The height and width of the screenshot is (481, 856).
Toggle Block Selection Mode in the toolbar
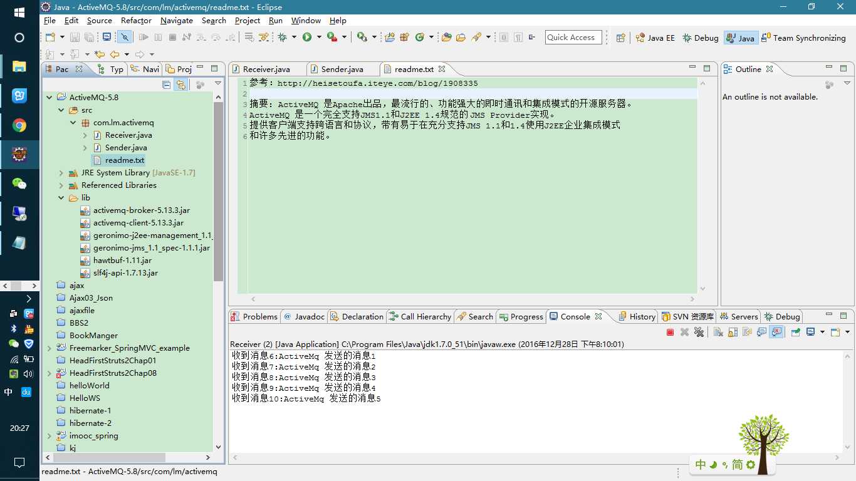[504, 38]
